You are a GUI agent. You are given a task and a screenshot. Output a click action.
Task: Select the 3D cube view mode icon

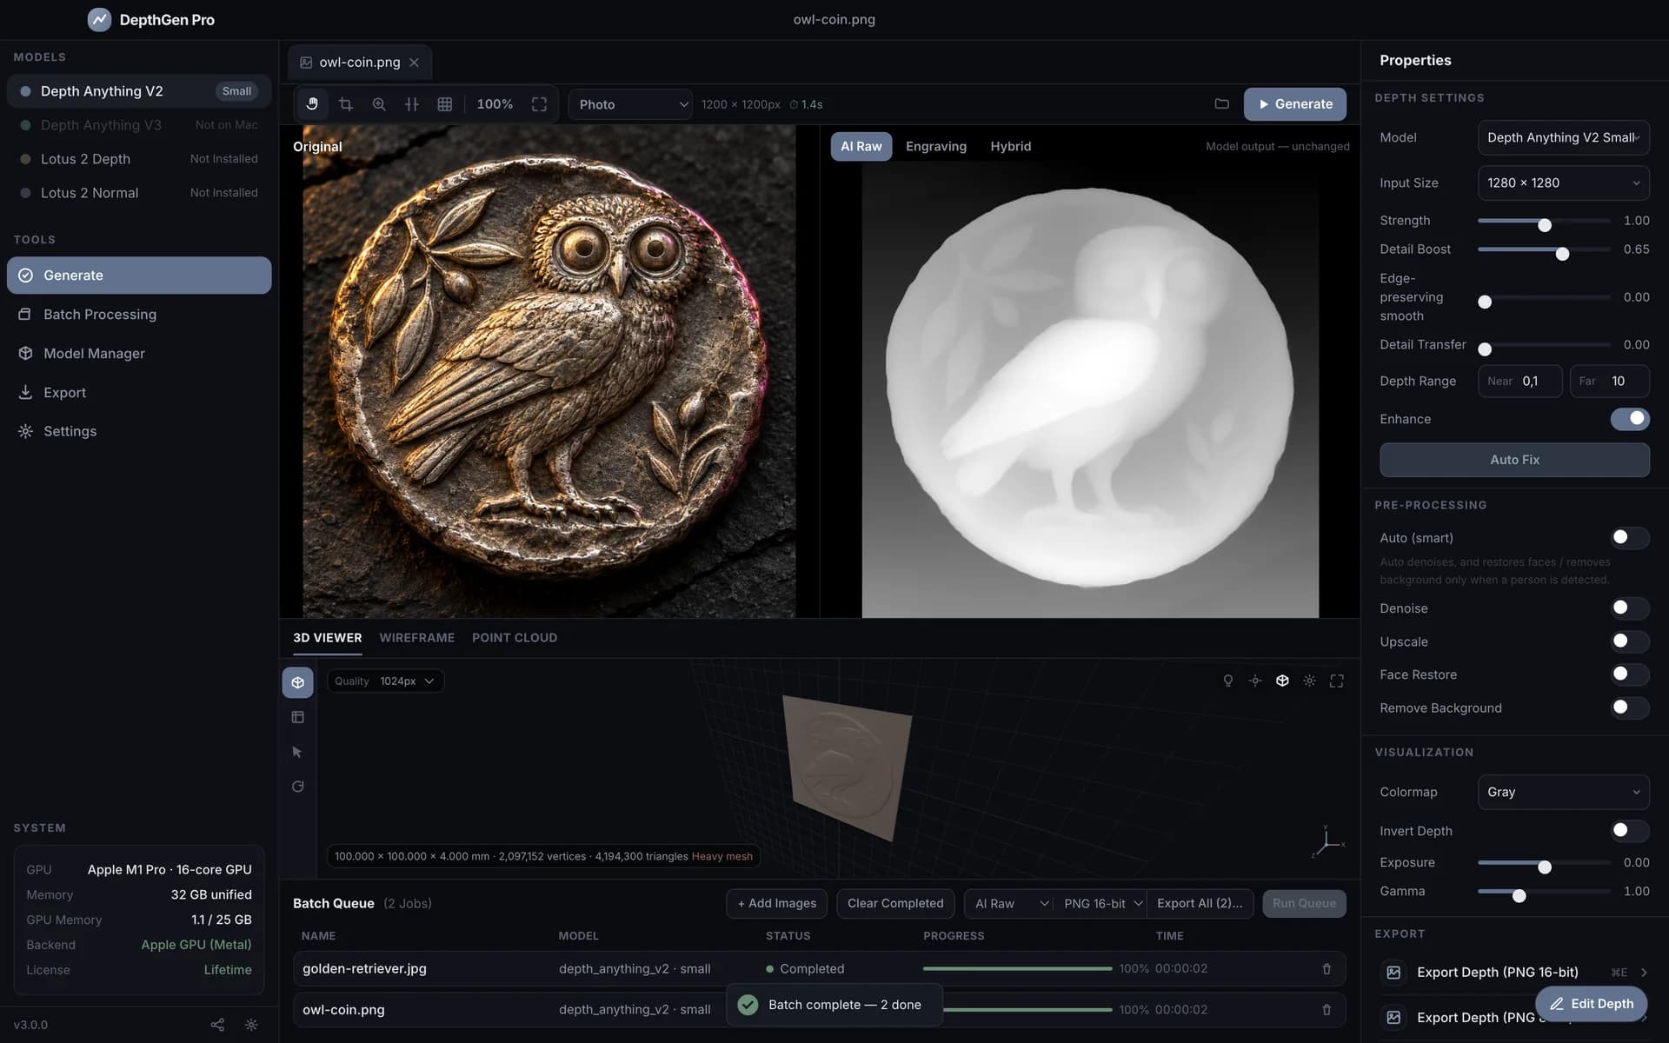[297, 682]
